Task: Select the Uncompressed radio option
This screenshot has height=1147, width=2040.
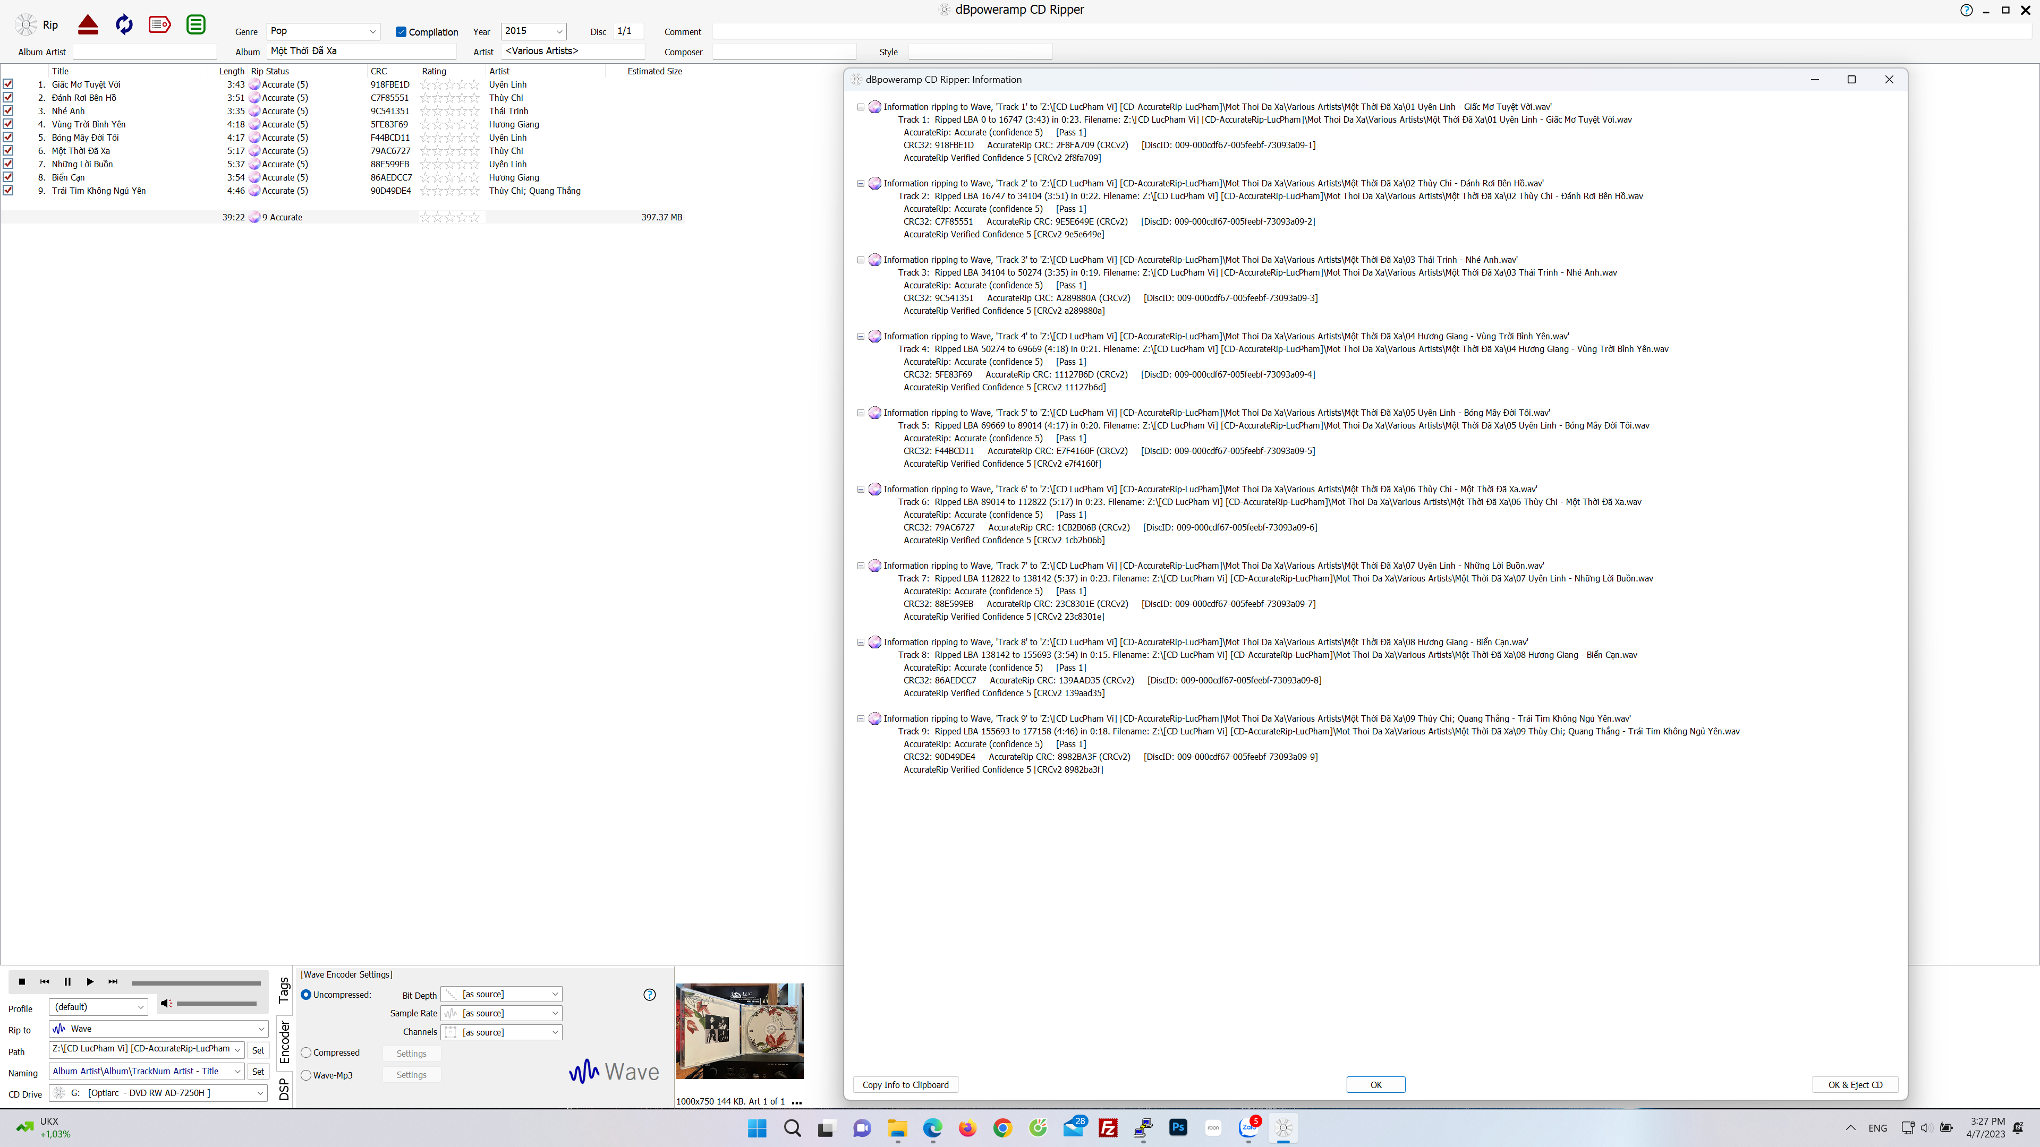Action: tap(305, 995)
